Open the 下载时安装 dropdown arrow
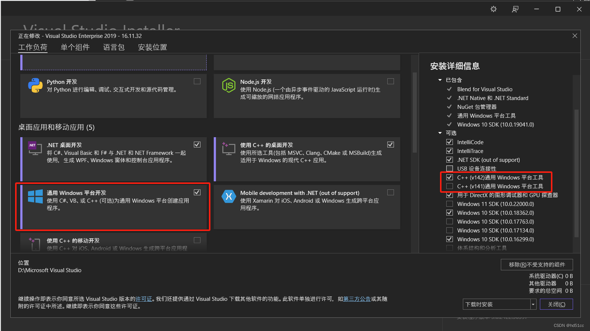The image size is (590, 331). (533, 304)
